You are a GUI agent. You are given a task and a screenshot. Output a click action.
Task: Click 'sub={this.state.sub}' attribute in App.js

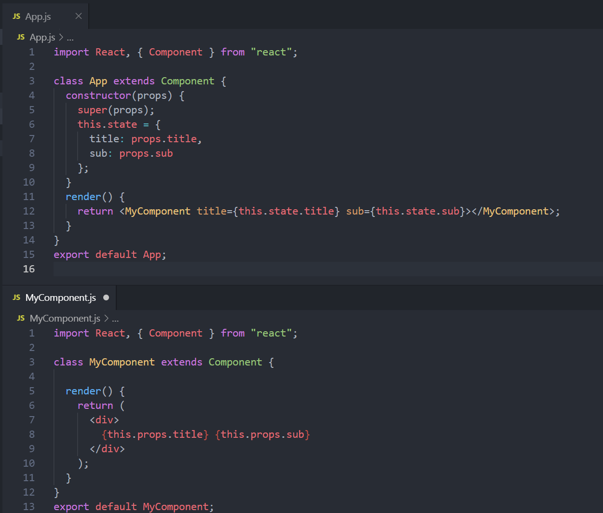pos(405,211)
